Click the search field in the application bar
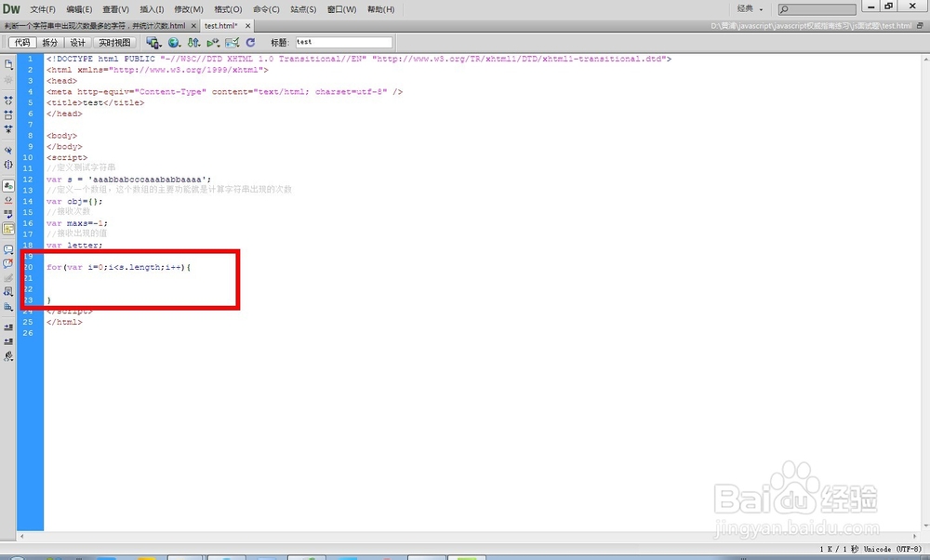Screen dimensions: 930x560 (x=817, y=9)
